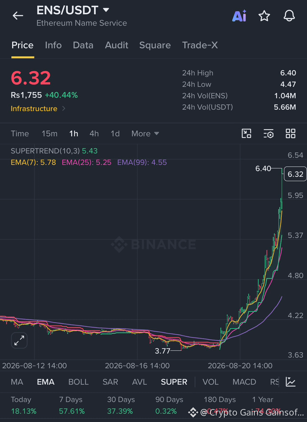The image size is (307, 422).
Task: Tap the back arrow icon
Action: point(18,16)
